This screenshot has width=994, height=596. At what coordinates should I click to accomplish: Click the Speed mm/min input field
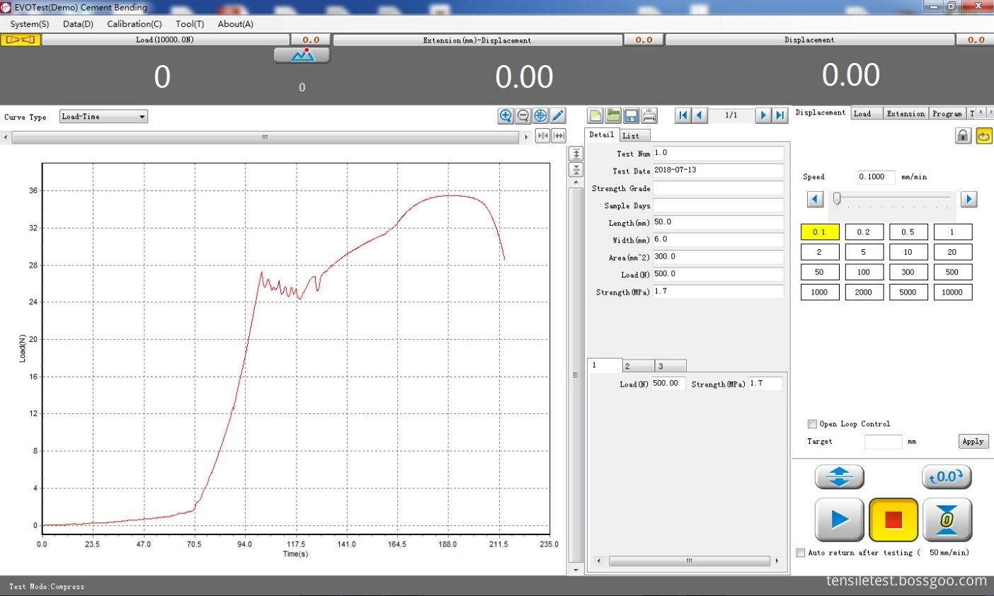876,177
